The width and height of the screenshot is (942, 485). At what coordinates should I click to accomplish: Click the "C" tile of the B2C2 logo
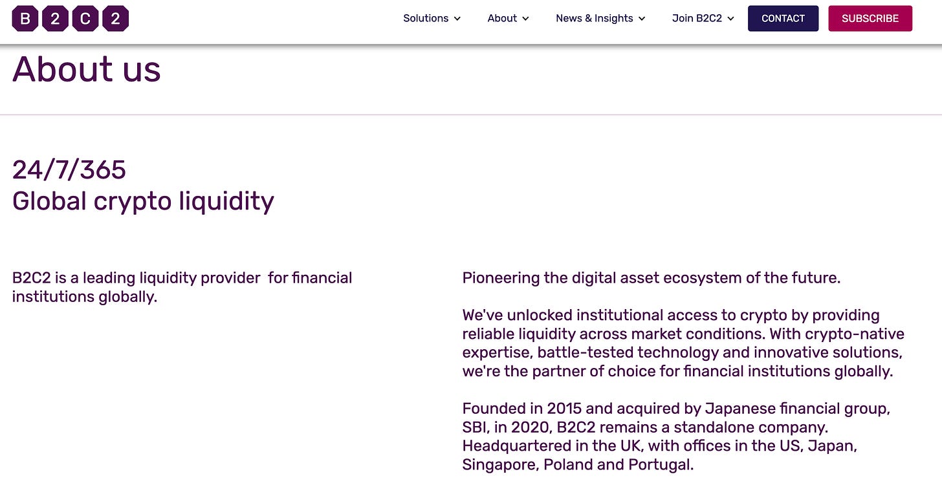coord(85,18)
